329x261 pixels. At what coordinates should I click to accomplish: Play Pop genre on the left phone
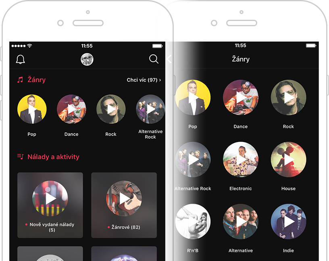click(x=32, y=109)
